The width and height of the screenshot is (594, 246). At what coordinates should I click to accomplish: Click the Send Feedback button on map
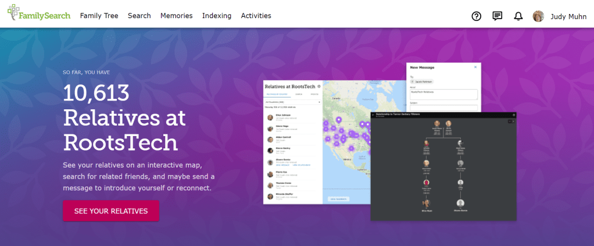339,199
